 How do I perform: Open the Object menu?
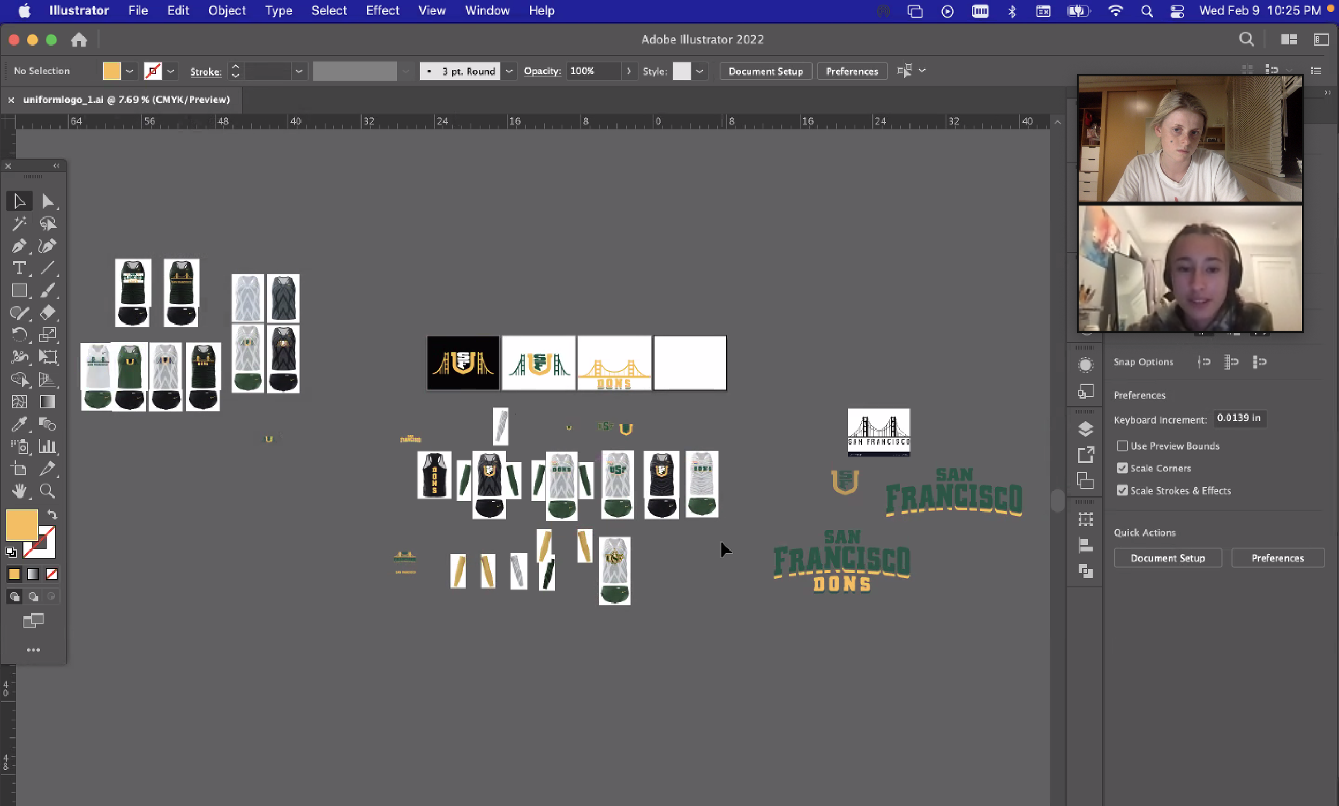pos(227,11)
